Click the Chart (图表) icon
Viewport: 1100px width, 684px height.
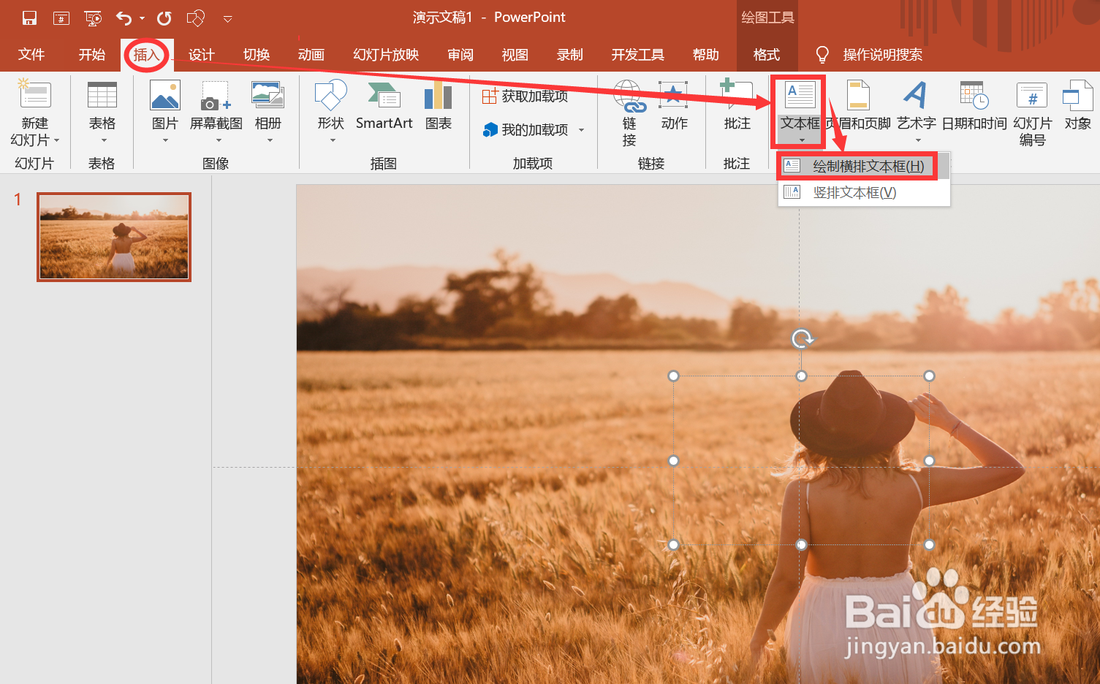tap(439, 95)
